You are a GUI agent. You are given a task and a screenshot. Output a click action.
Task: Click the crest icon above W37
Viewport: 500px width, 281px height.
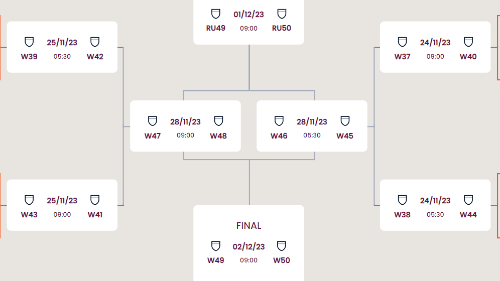(402, 42)
